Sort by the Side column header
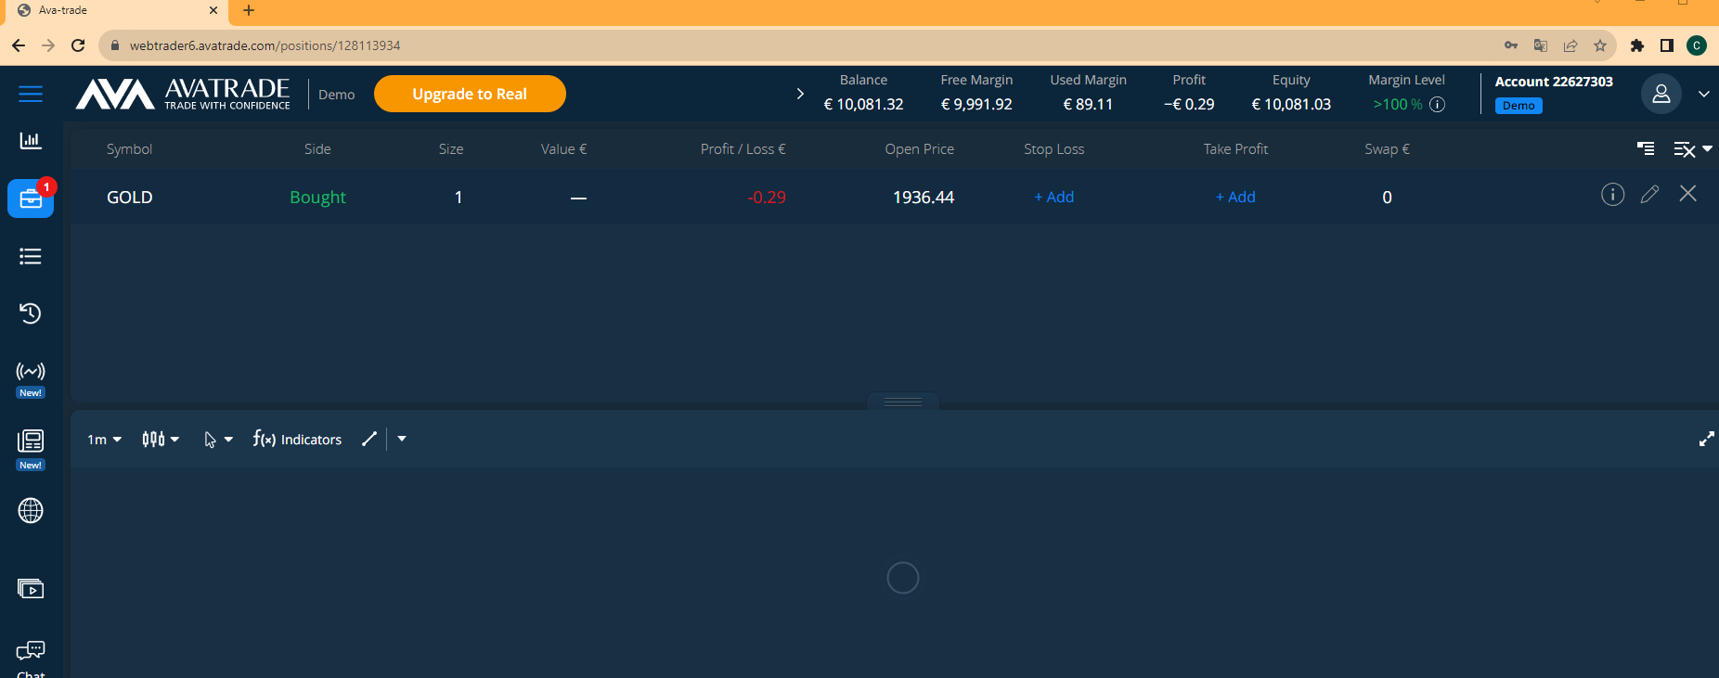Viewport: 1719px width, 678px height. (317, 149)
